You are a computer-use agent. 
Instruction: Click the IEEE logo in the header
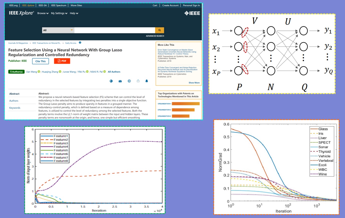[192, 13]
